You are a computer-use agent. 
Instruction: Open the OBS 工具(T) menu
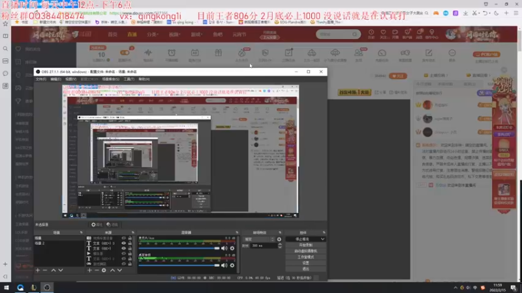pyautogui.click(x=129, y=79)
